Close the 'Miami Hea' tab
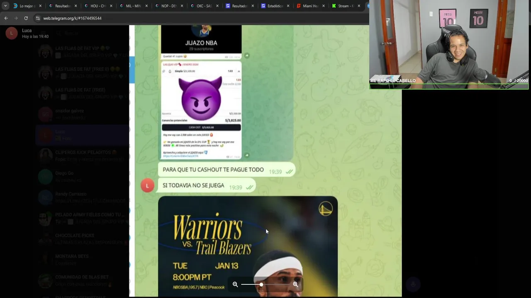This screenshot has height=298, width=531. coord(323,6)
